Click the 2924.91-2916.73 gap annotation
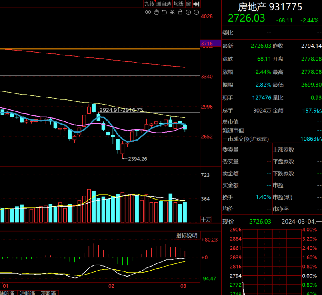322x295 pixels. (x=121, y=110)
